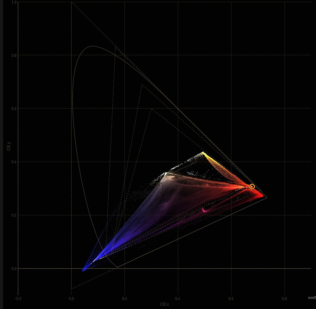
Task: Click the 0.8 tick on the CIE x axis
Action: click(x=284, y=298)
